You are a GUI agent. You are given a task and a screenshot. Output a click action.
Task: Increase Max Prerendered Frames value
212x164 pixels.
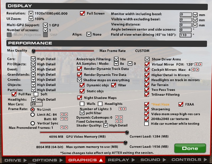tap(66, 127)
